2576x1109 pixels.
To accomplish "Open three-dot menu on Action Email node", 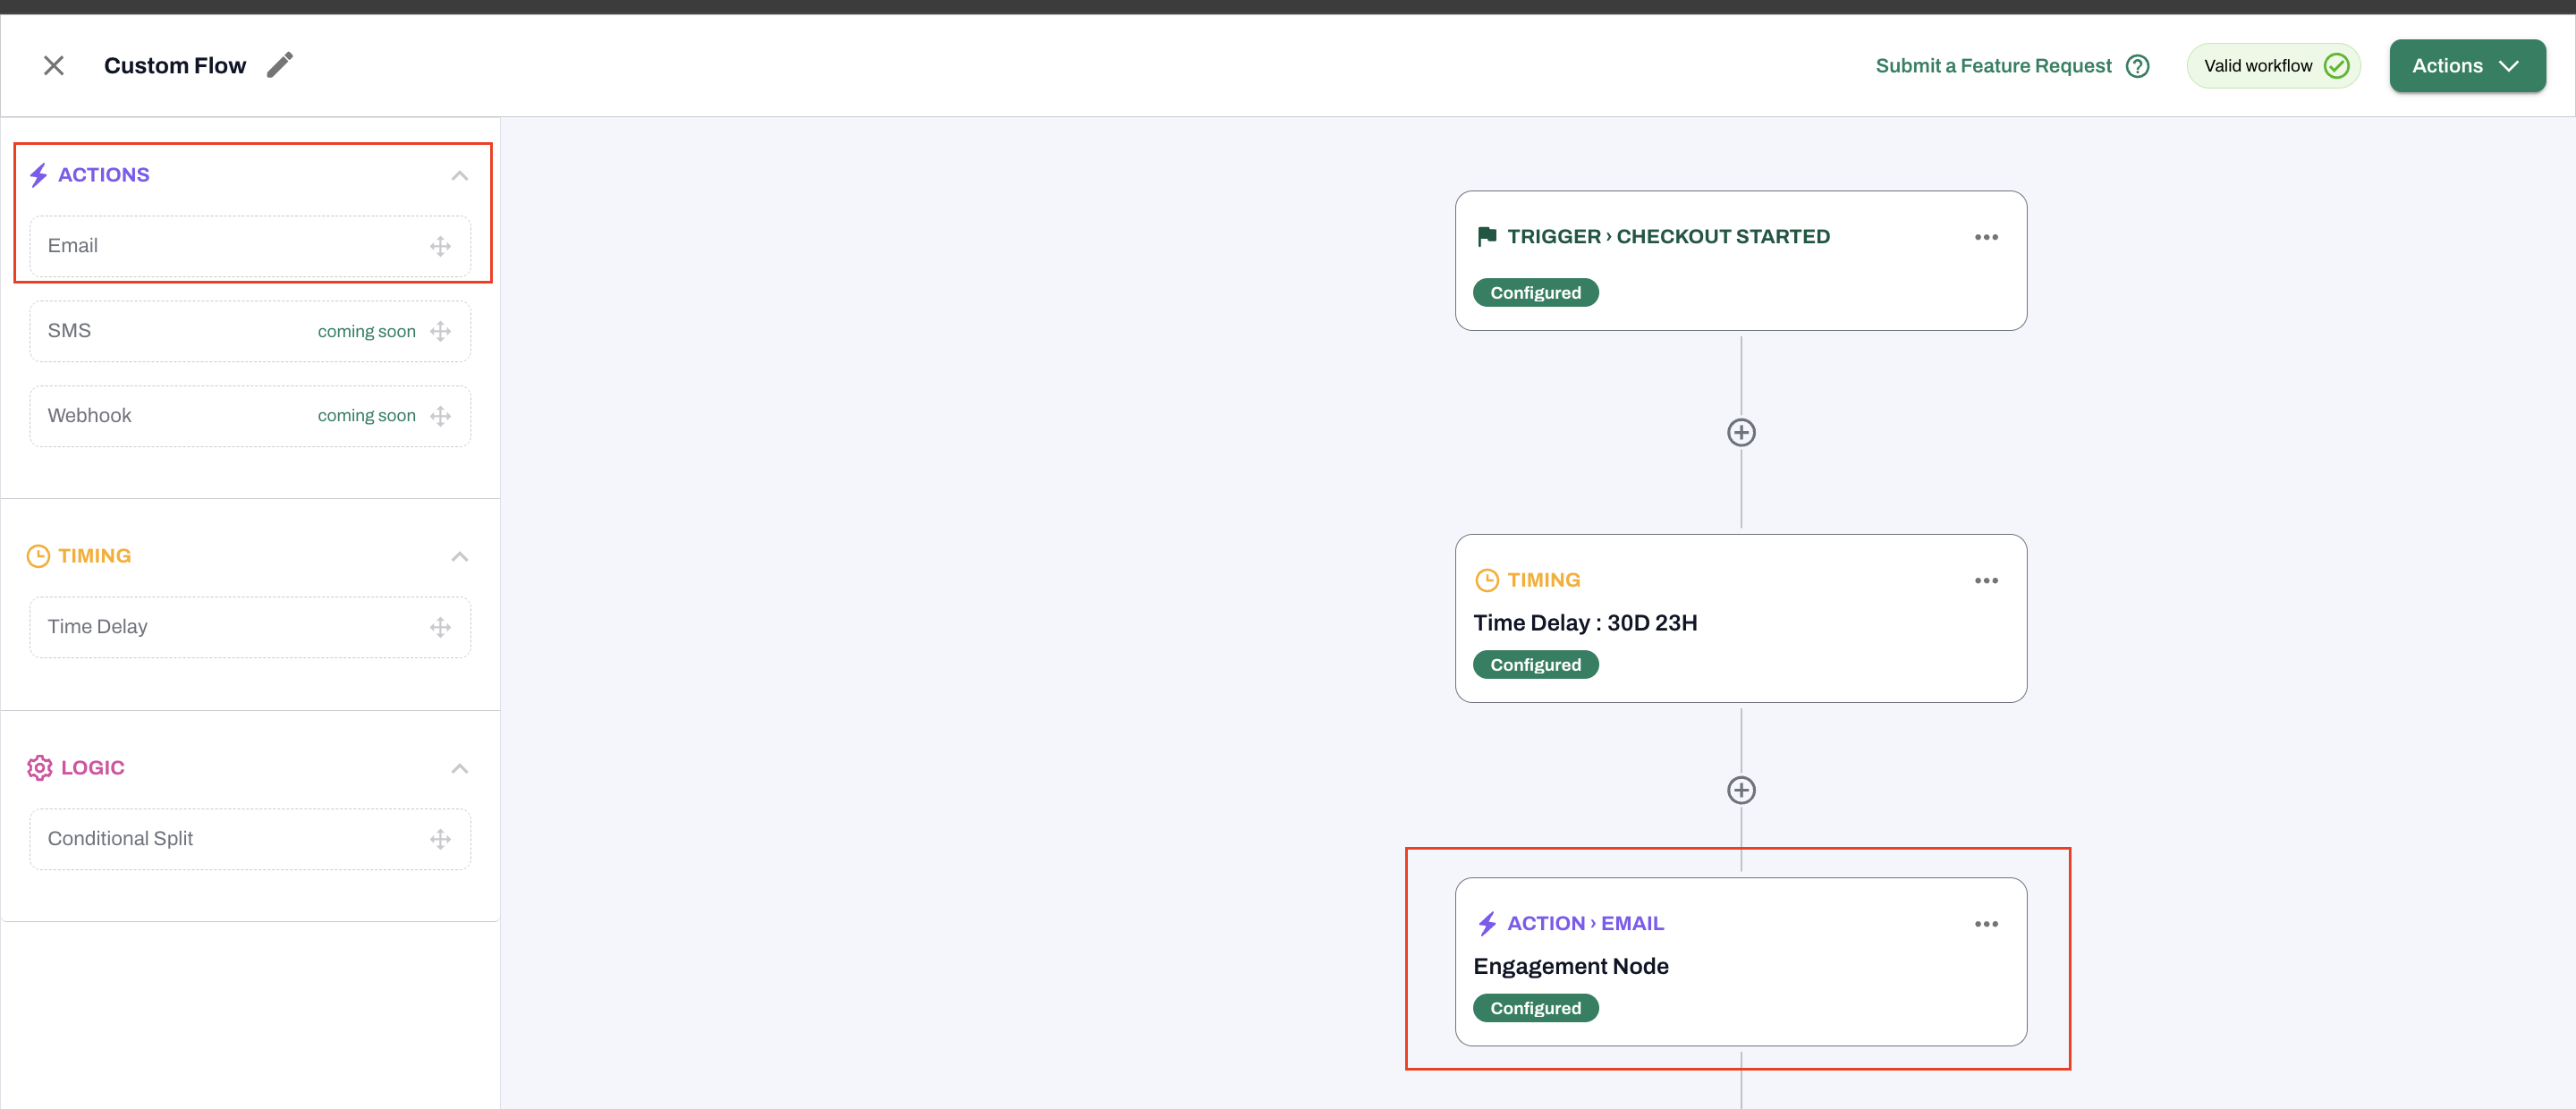I will pyautogui.click(x=1986, y=924).
